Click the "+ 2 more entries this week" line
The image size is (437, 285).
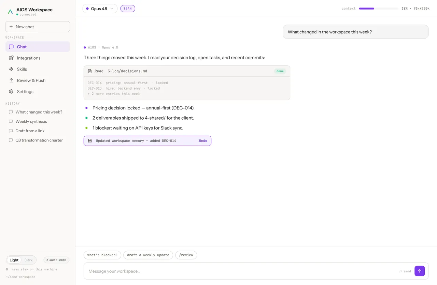[114, 94]
